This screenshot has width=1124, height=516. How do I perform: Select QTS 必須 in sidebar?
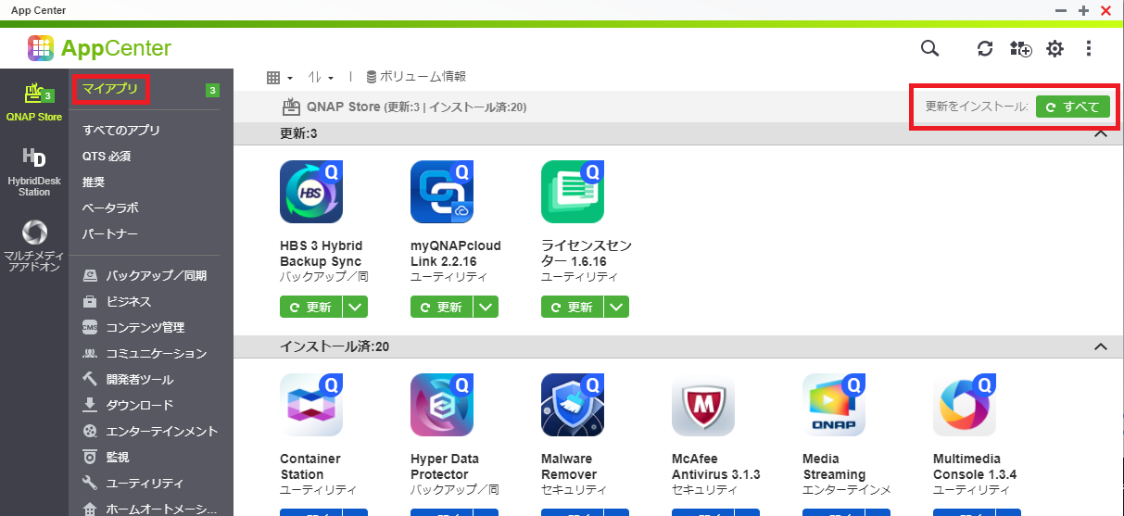[107, 157]
